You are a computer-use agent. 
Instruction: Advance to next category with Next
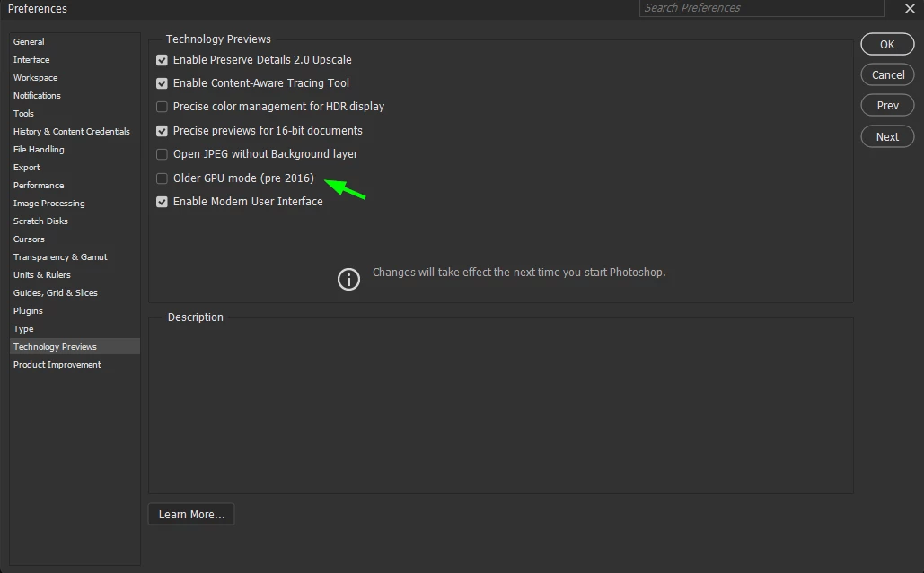point(887,136)
